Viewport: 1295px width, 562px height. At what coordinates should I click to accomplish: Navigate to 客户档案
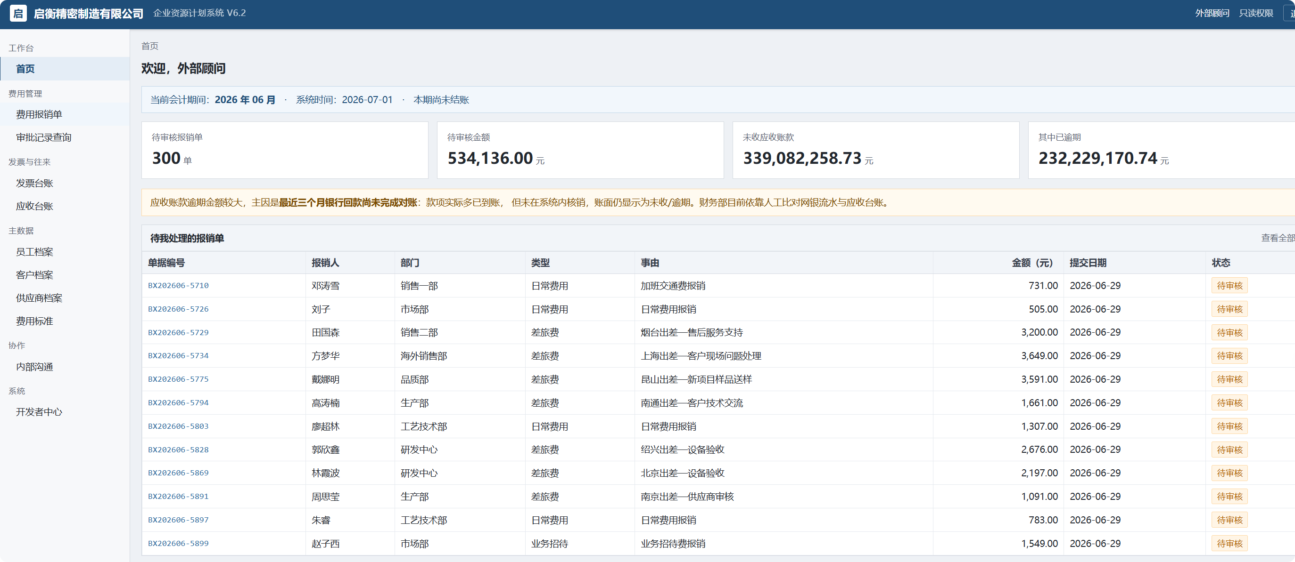(x=65, y=275)
